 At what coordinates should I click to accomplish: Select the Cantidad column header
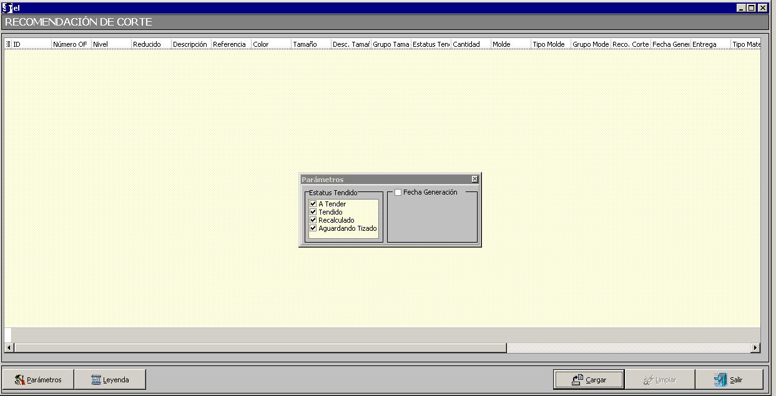[469, 44]
